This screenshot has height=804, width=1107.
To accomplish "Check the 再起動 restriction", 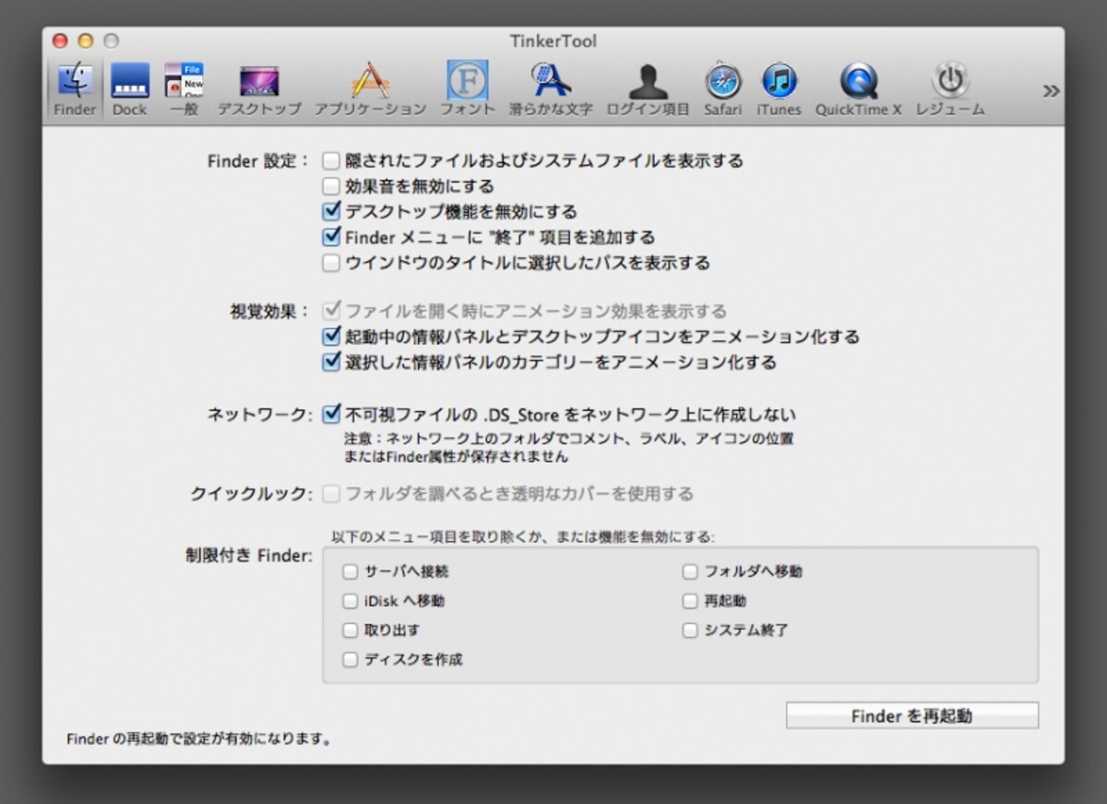I will (690, 601).
